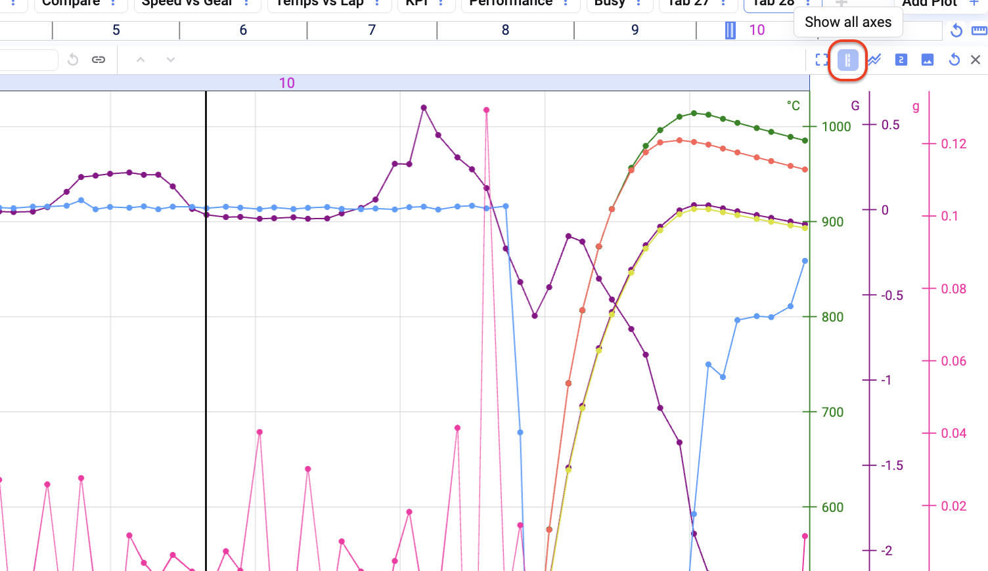The height and width of the screenshot is (571, 988).
Task: Click the 0.08 tick on pink axis
Action: click(x=954, y=289)
